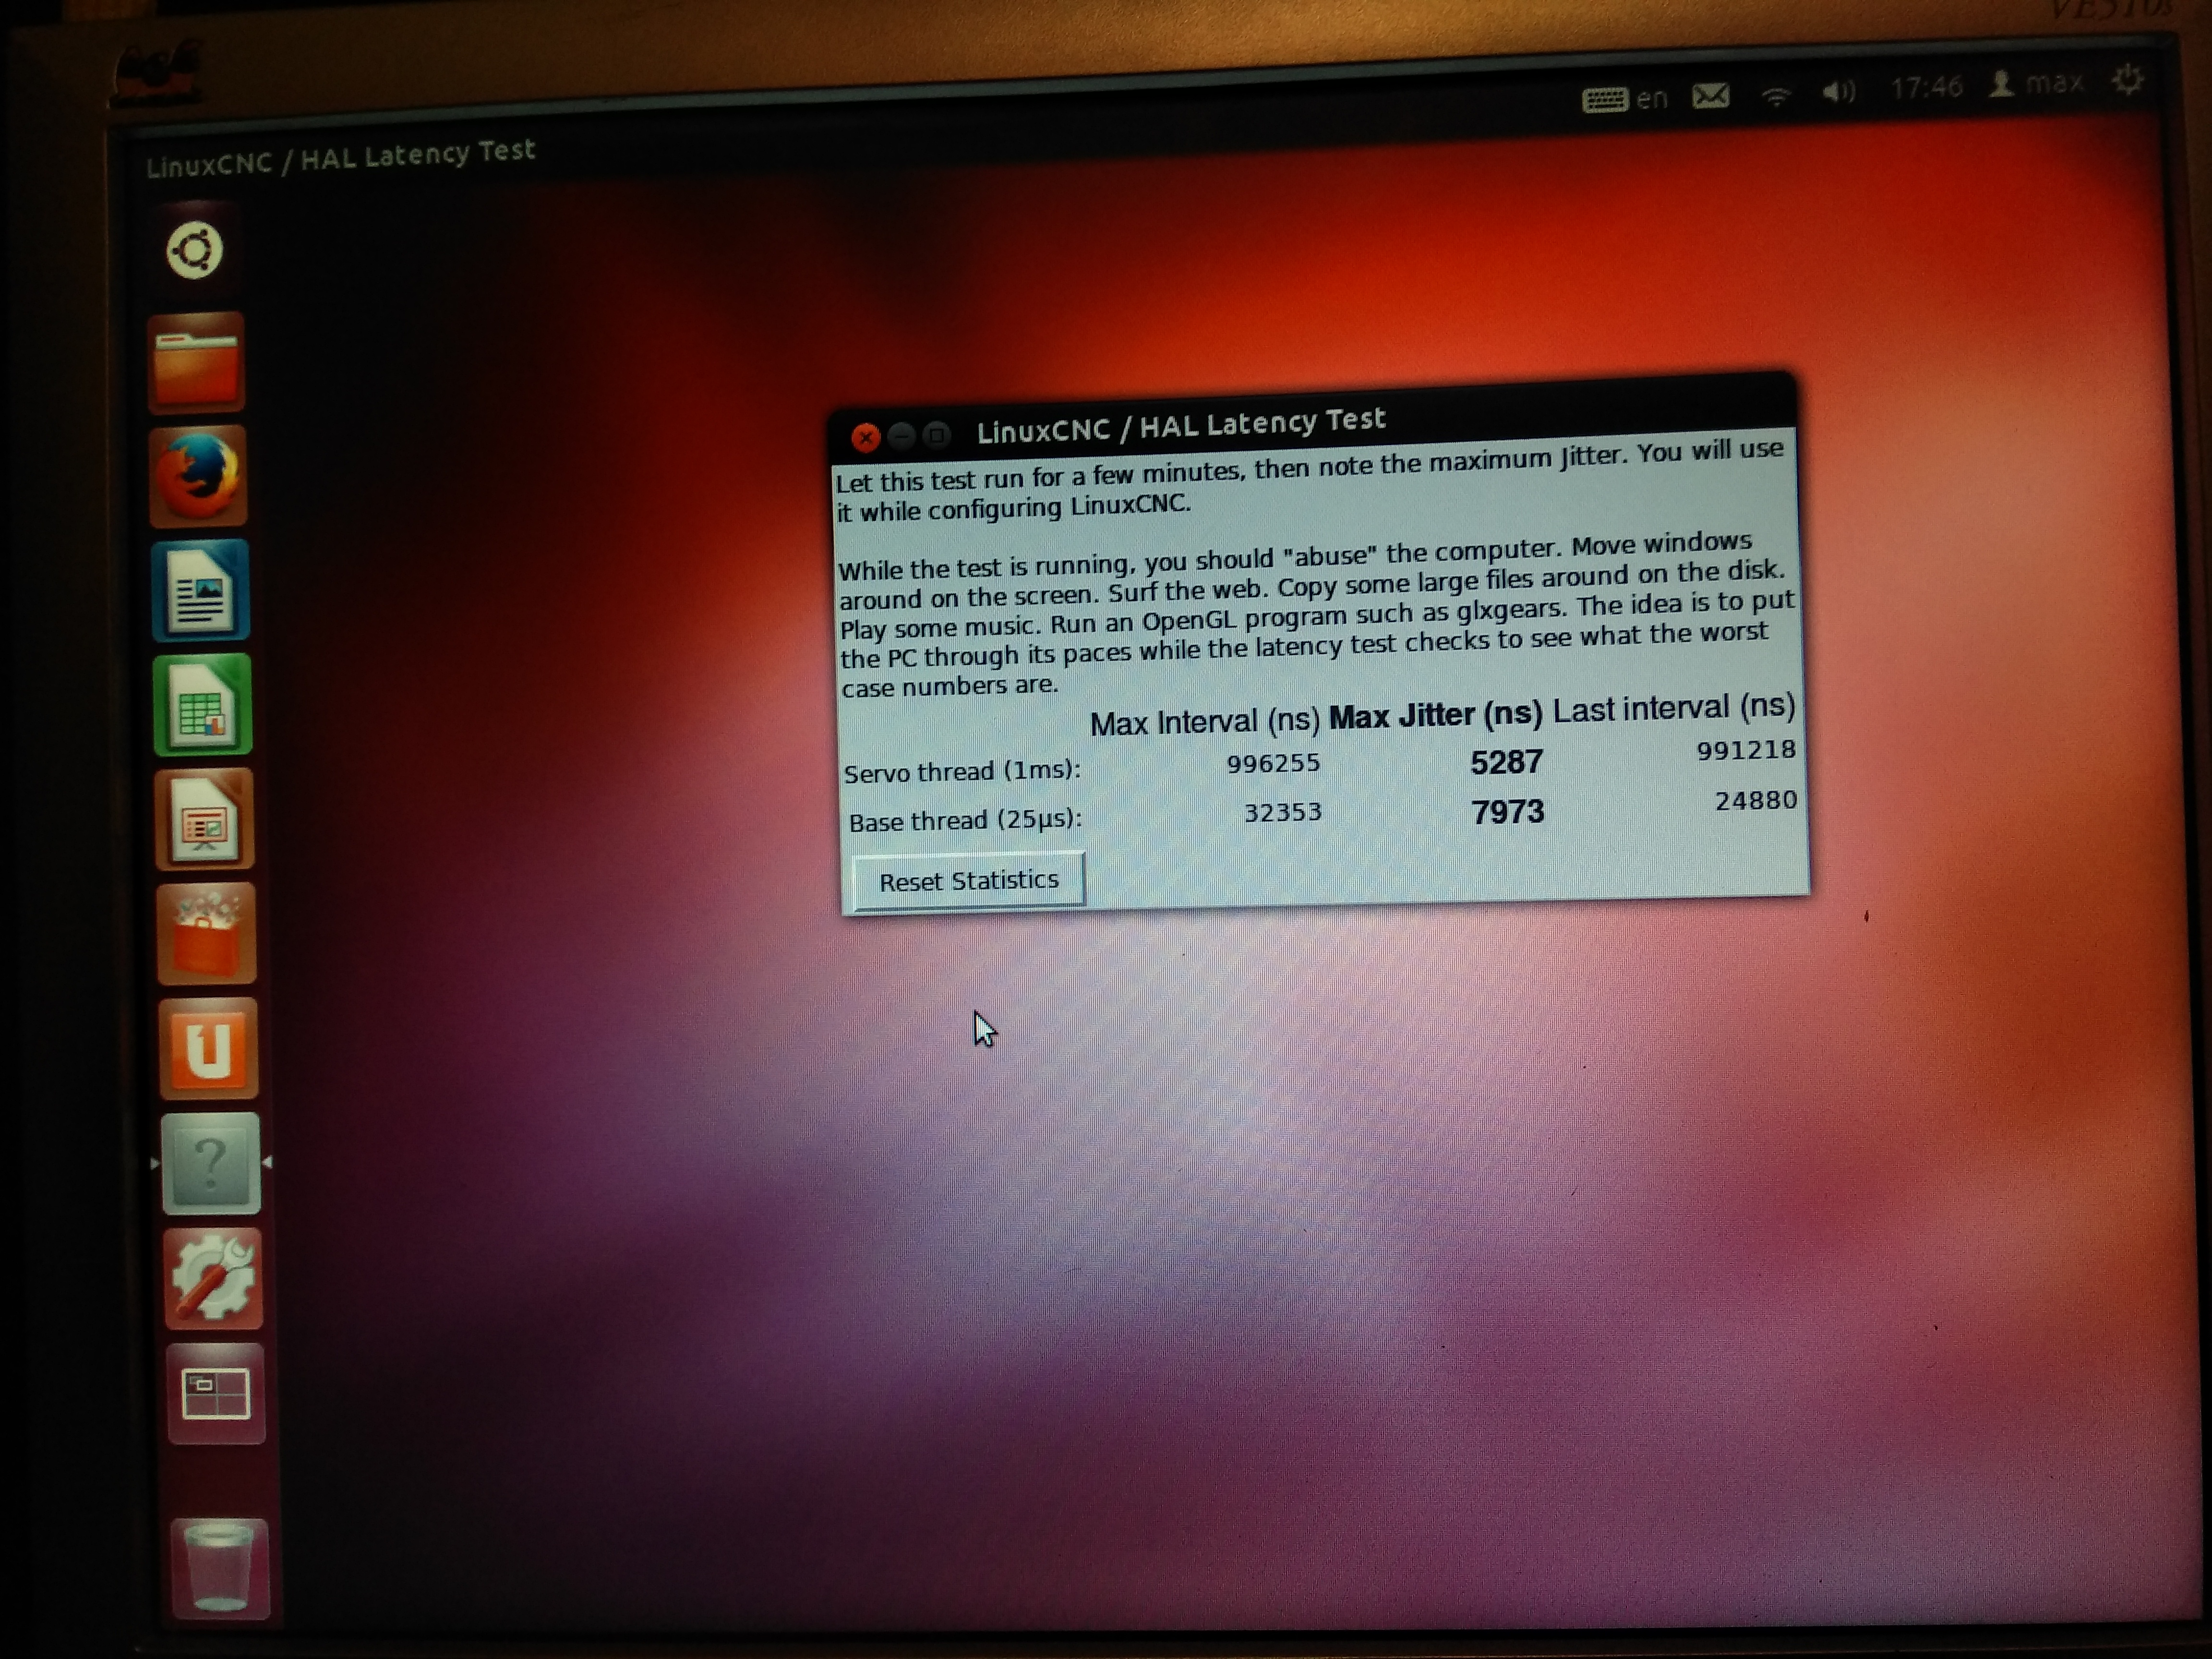The width and height of the screenshot is (2212, 1659).
Task: Open System Settings wrench-gear icon
Action: click(213, 1279)
